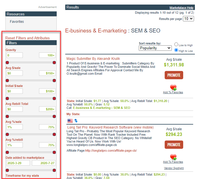
Task: Open Long Tail Pro Keyword Research Software title
Action: pyautogui.click(x=111, y=127)
